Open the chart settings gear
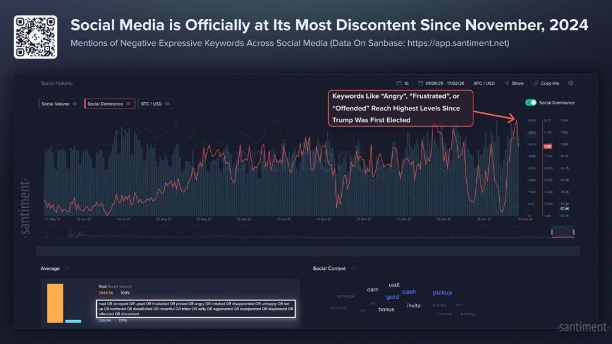This screenshot has height=344, width=612. coord(571,83)
